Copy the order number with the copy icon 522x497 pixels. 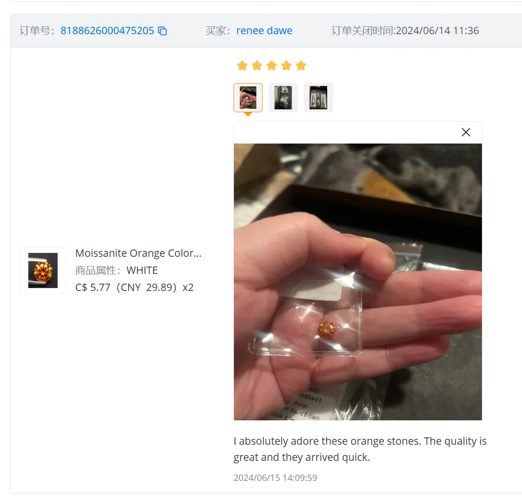pos(162,31)
